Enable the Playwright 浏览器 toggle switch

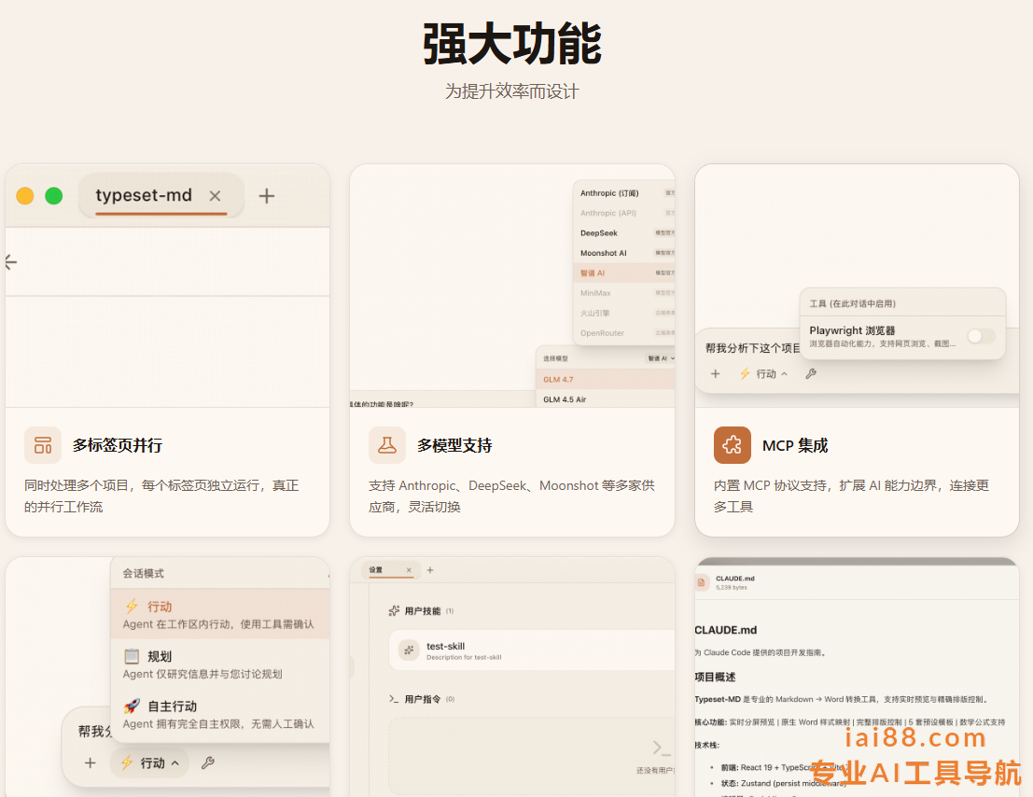tap(980, 336)
